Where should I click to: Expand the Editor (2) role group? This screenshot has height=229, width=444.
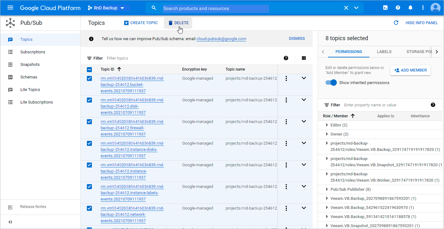(x=327, y=125)
